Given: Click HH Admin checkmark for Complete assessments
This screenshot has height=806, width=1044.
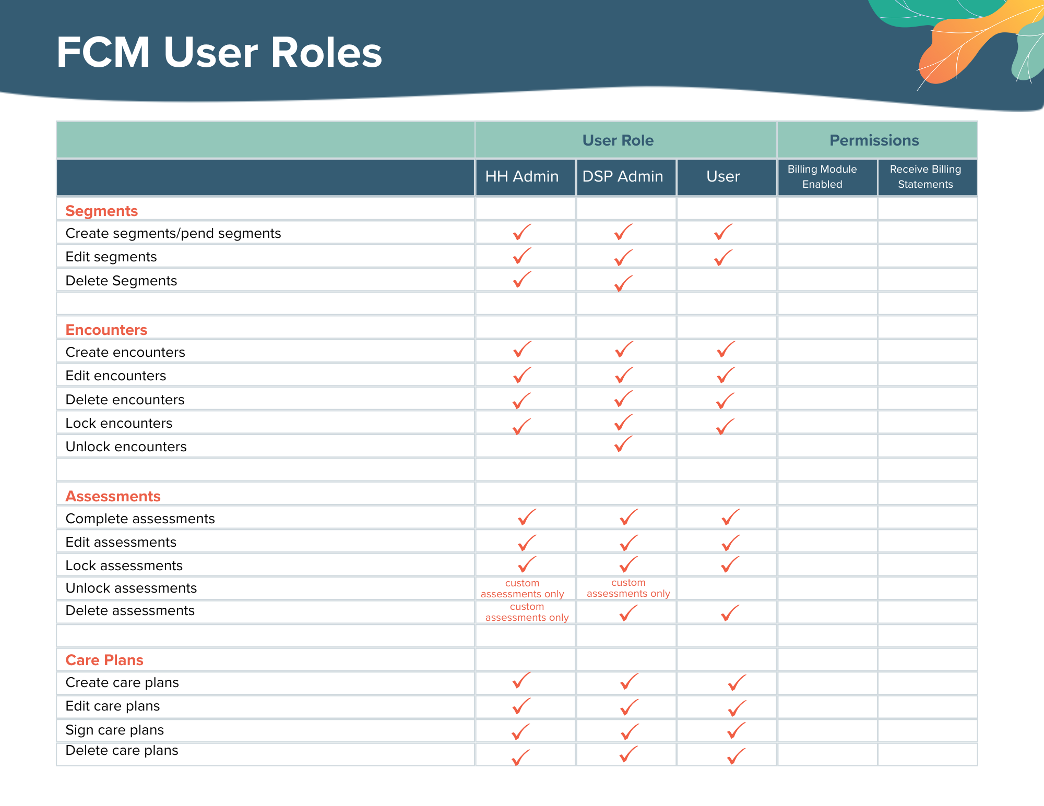Looking at the screenshot, I should tap(527, 517).
